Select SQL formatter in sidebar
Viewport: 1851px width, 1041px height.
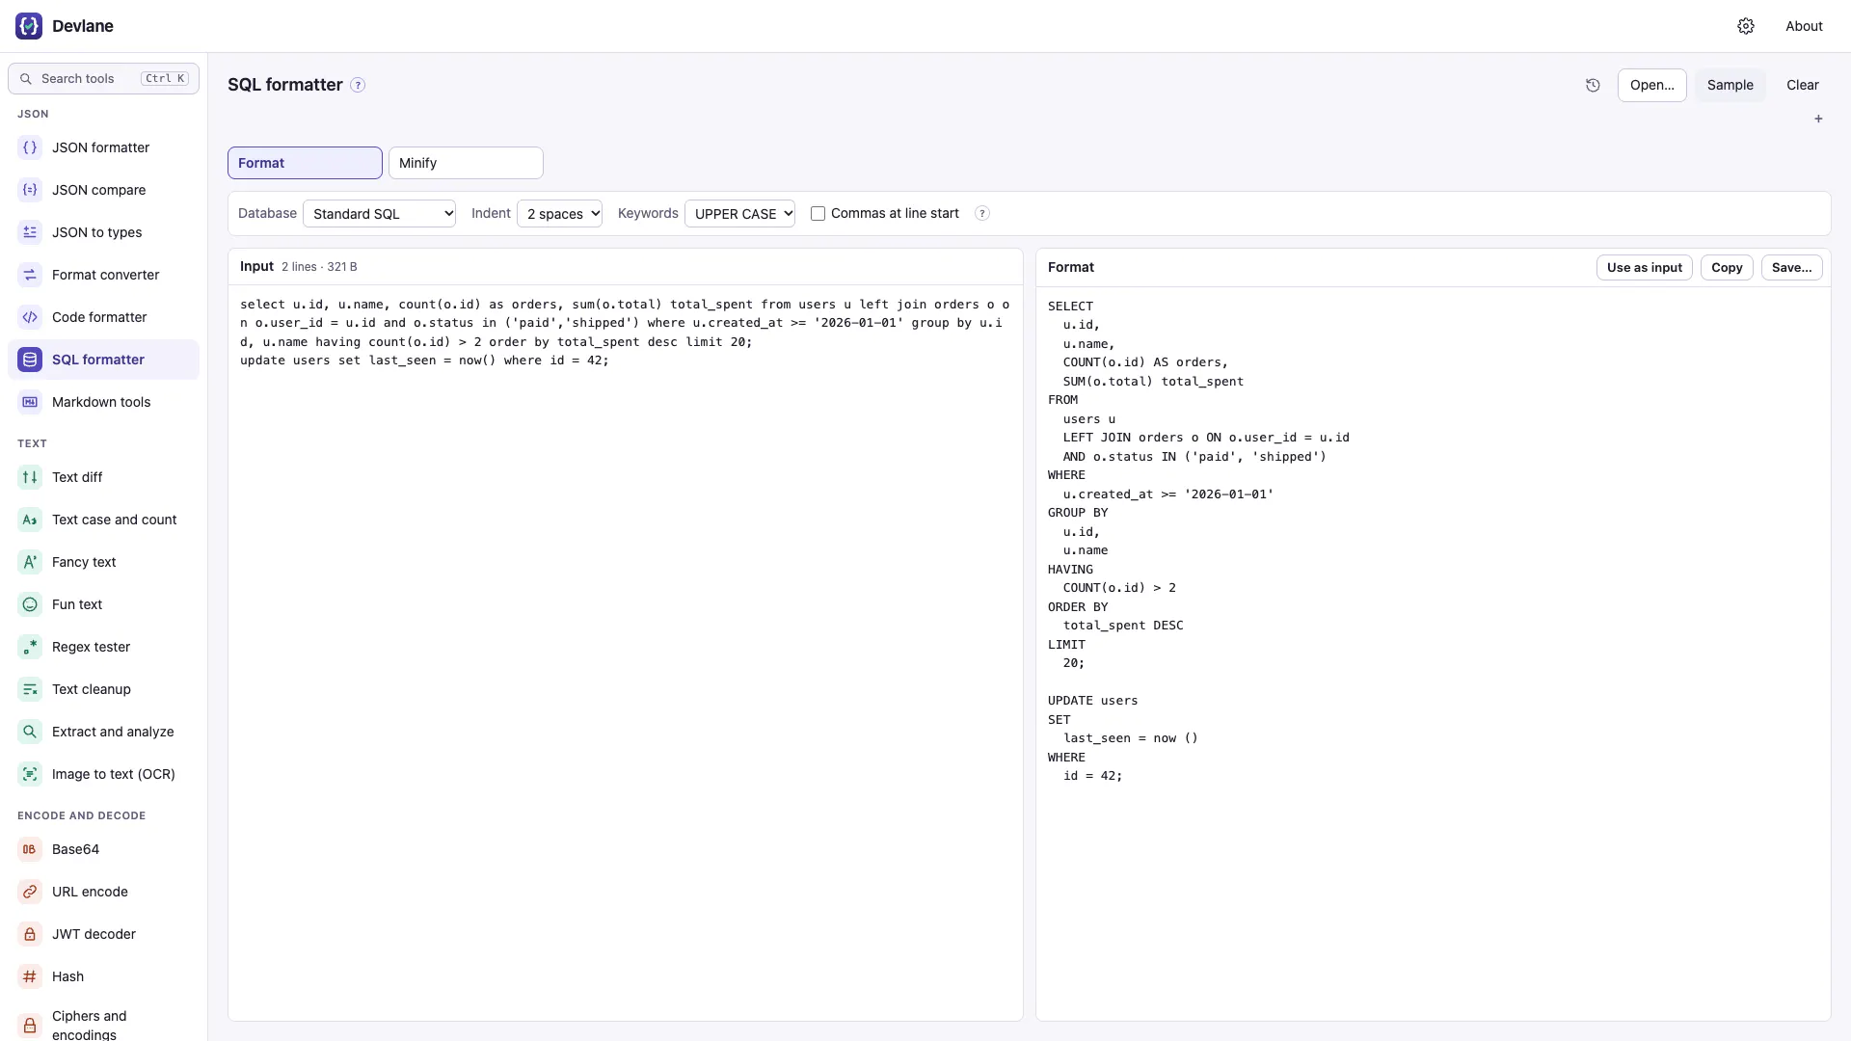click(103, 360)
